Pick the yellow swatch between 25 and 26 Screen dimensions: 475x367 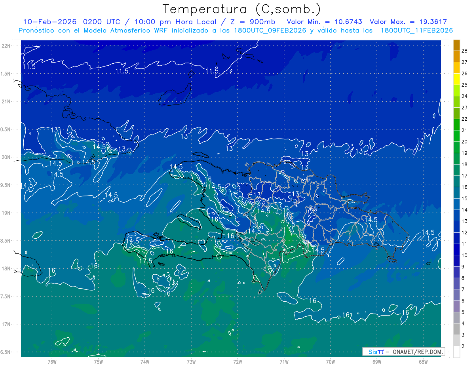456,79
